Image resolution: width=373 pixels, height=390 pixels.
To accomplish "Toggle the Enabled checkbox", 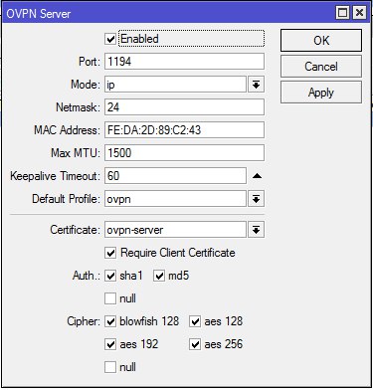I will (110, 39).
